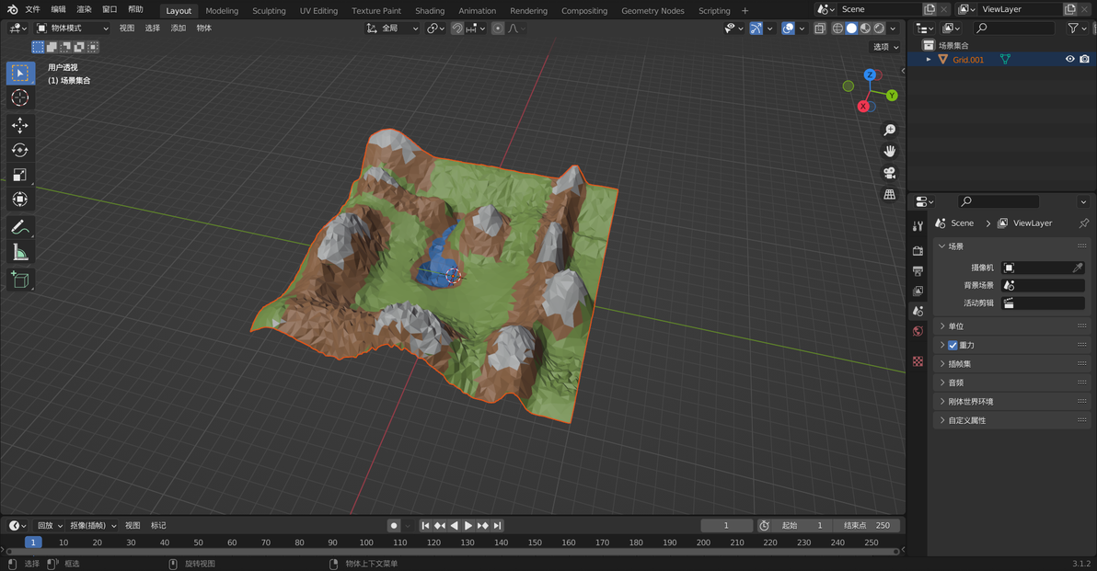Viewport: 1097px width, 571px height.
Task: Select the Annotate pencil tool
Action: 19,227
